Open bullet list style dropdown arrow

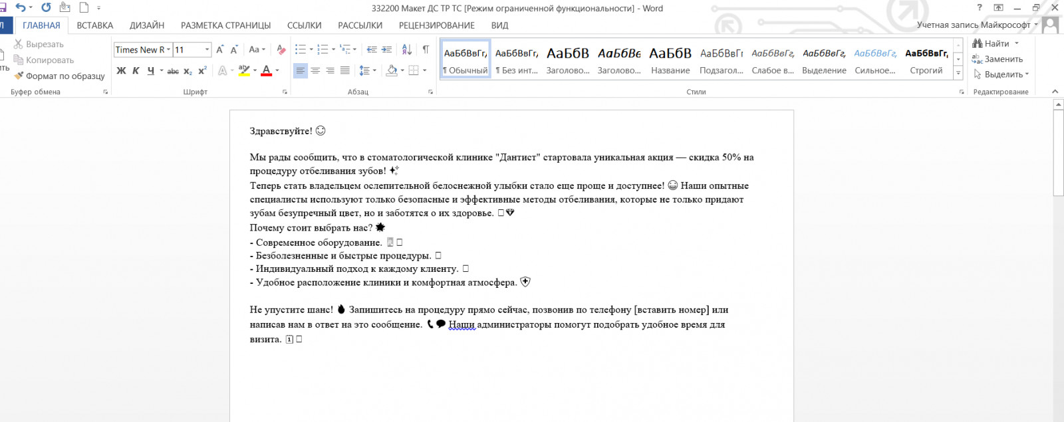[311, 49]
